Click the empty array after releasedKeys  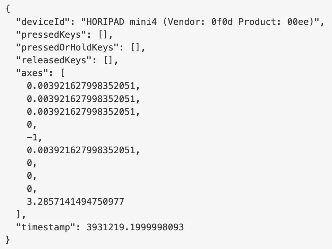(108, 61)
